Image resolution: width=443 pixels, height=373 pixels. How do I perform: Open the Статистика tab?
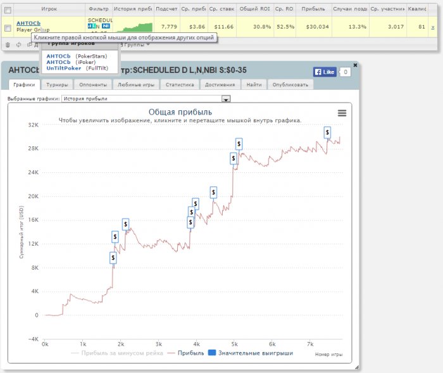coord(180,84)
